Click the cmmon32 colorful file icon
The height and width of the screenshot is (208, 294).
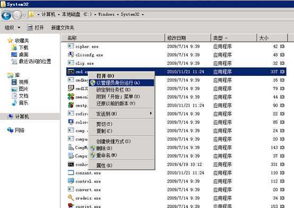pos(71,97)
